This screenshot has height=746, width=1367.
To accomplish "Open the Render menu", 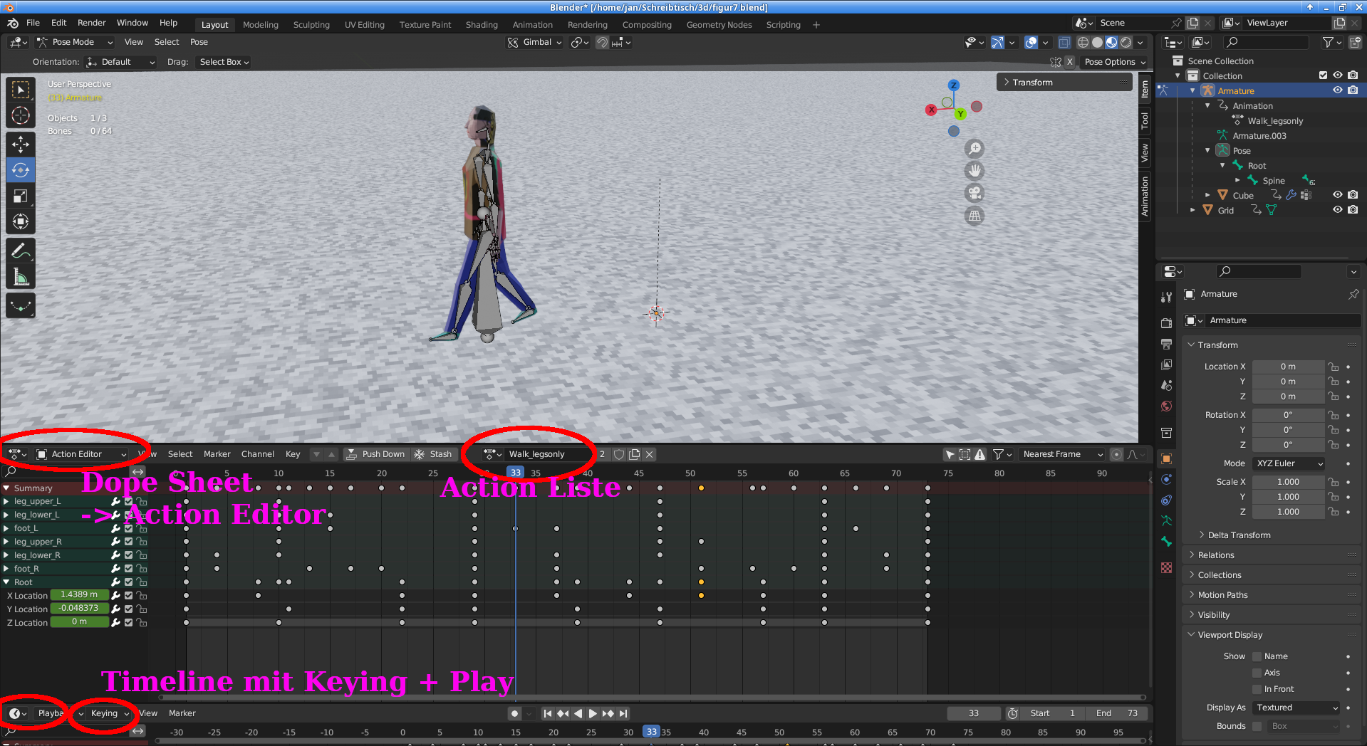I will pyautogui.click(x=91, y=23).
